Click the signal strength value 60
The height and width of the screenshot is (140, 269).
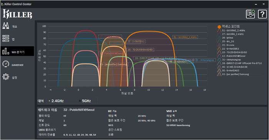coord(65,125)
